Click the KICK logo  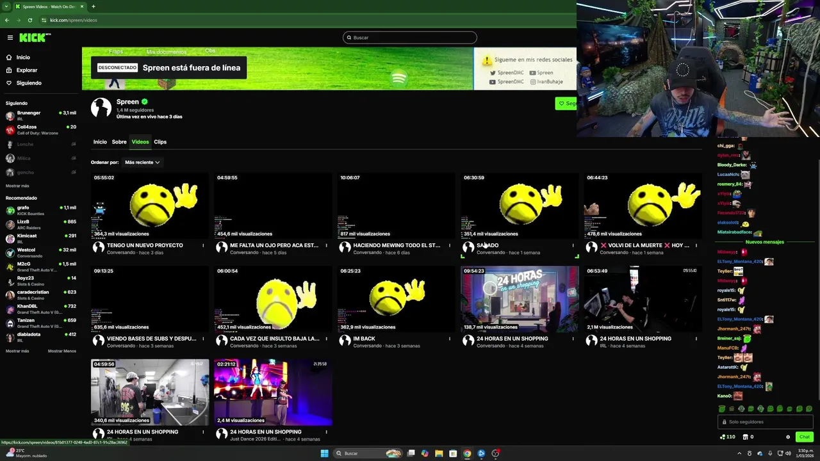(x=35, y=38)
